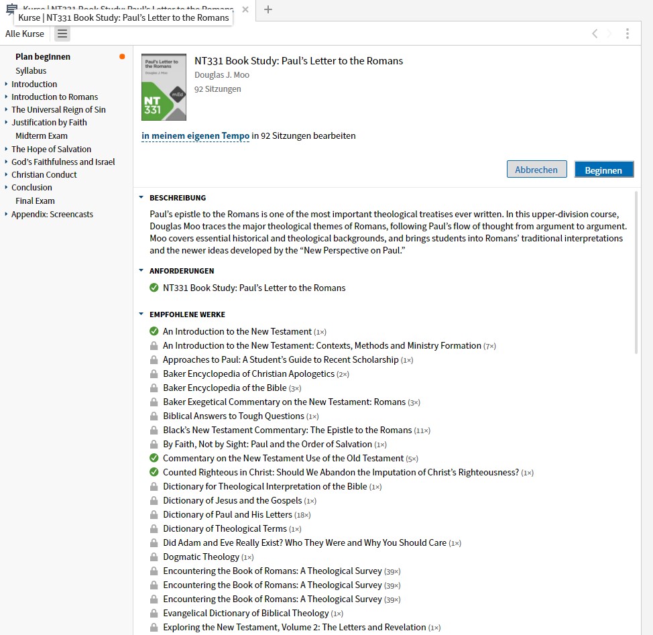The width and height of the screenshot is (653, 635).
Task: Click the Beginnen button
Action: (x=603, y=170)
